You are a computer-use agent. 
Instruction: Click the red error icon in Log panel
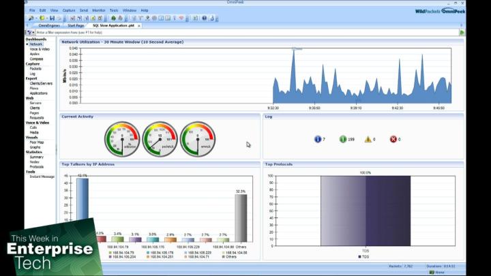(x=393, y=139)
